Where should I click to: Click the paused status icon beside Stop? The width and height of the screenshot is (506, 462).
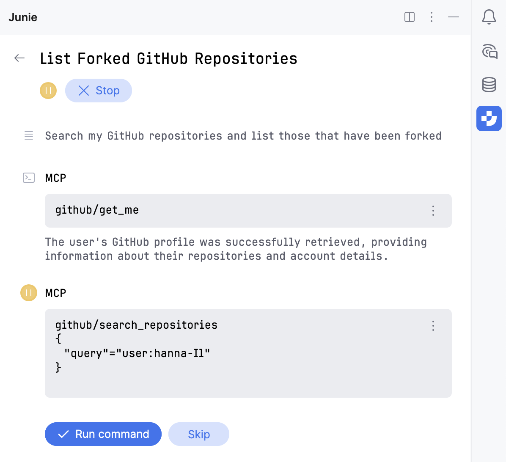[48, 91]
